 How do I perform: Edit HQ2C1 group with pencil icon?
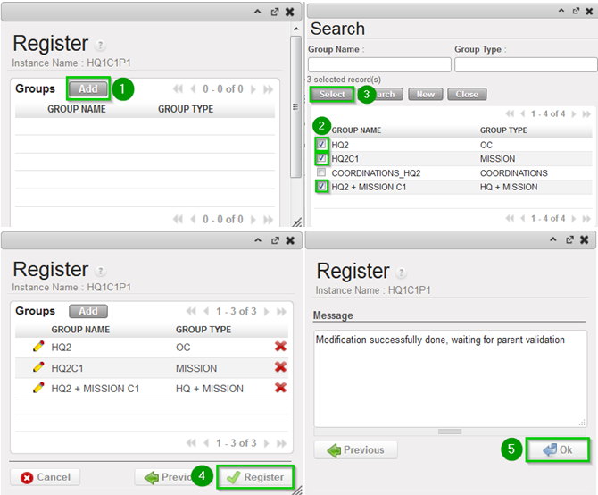click(x=38, y=367)
